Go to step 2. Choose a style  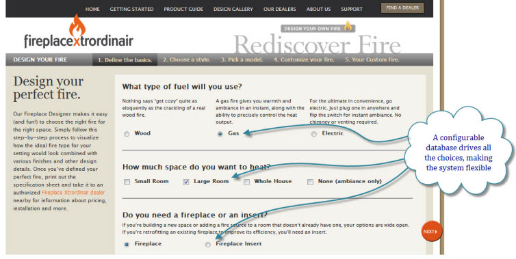pyautogui.click(x=187, y=59)
